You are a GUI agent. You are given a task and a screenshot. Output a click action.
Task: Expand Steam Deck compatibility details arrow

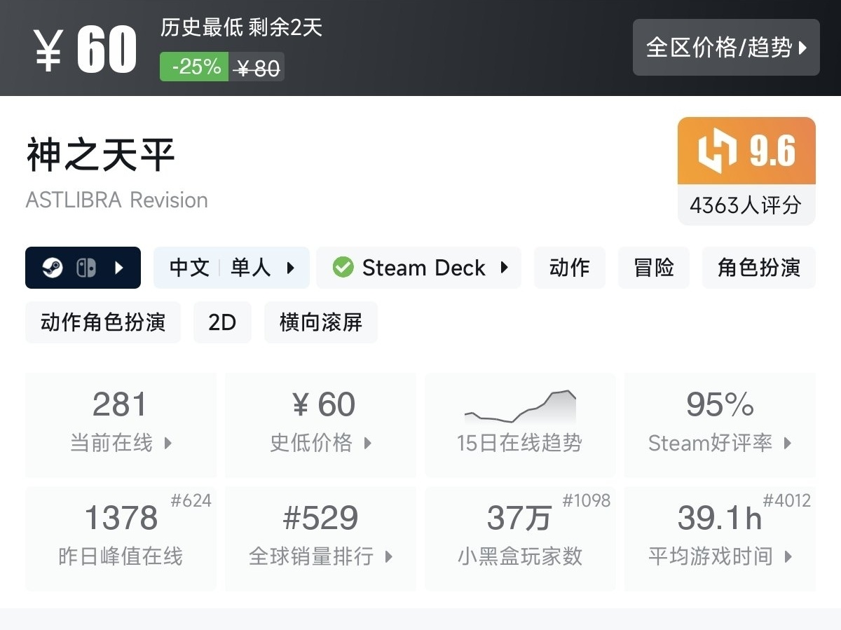coord(504,268)
